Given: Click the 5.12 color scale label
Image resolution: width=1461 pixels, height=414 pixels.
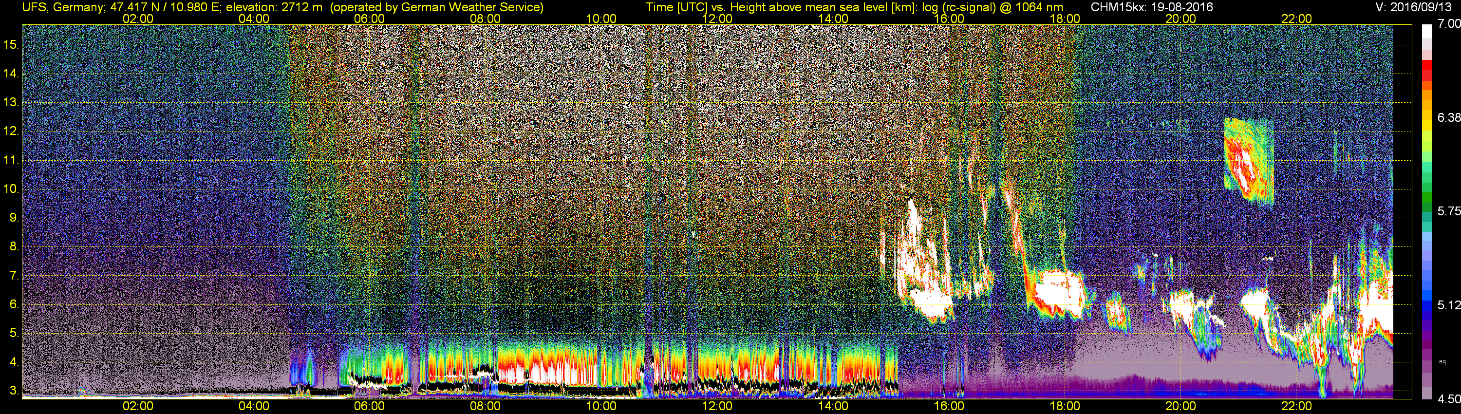Looking at the screenshot, I should pyautogui.click(x=1449, y=305).
